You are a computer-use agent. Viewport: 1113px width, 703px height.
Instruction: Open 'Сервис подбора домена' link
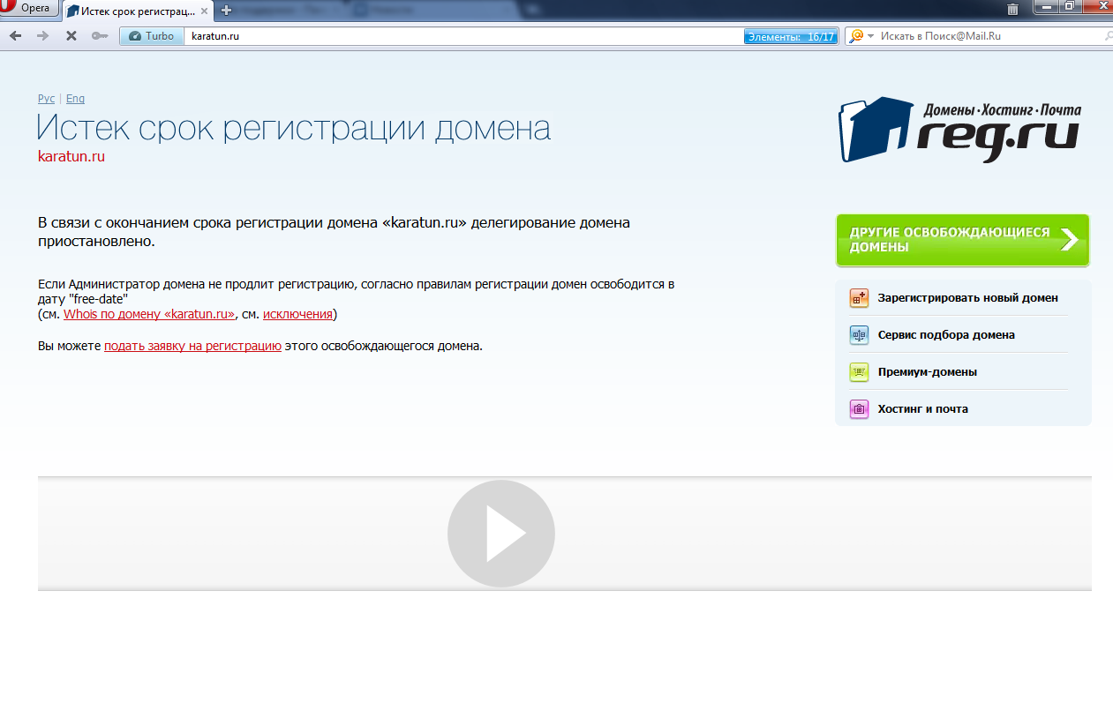pyautogui.click(x=946, y=335)
